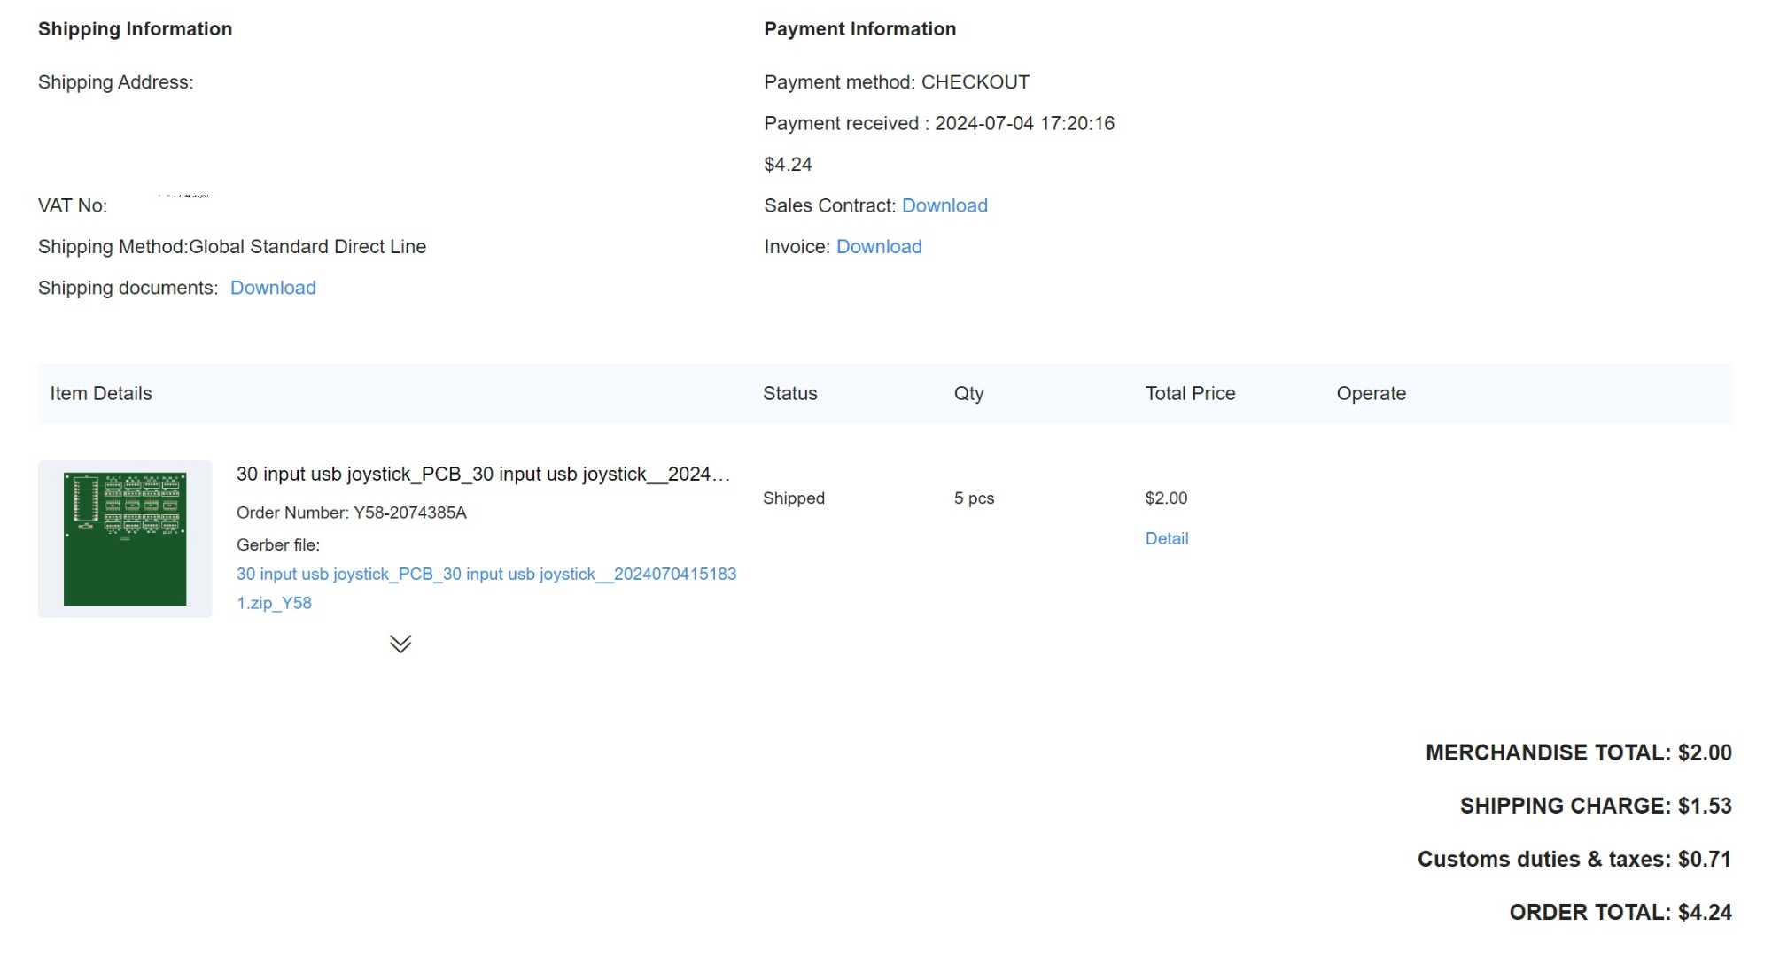Click the Customs duties & taxes line
The width and height of the screenshot is (1772, 957).
click(1574, 860)
